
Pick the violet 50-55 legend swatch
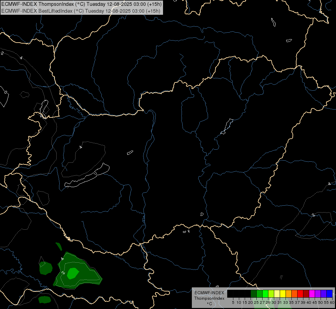click(324, 294)
